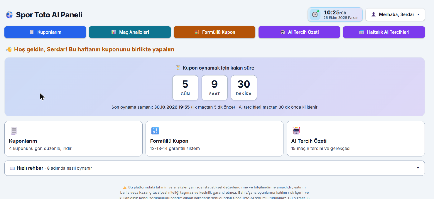Viewport: 434px width, 199px height.
Task: Open the Formüllü Kupon card title
Action: click(169, 141)
